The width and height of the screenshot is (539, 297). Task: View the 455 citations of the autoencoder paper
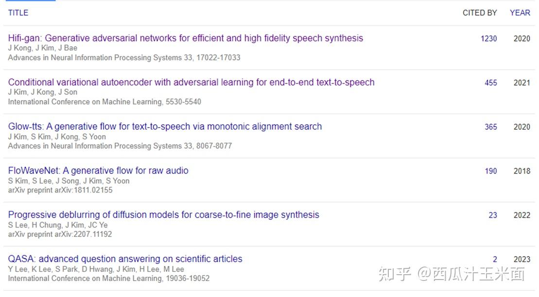[490, 82]
